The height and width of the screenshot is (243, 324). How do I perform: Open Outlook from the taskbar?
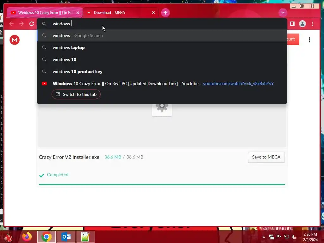[x=66, y=237]
